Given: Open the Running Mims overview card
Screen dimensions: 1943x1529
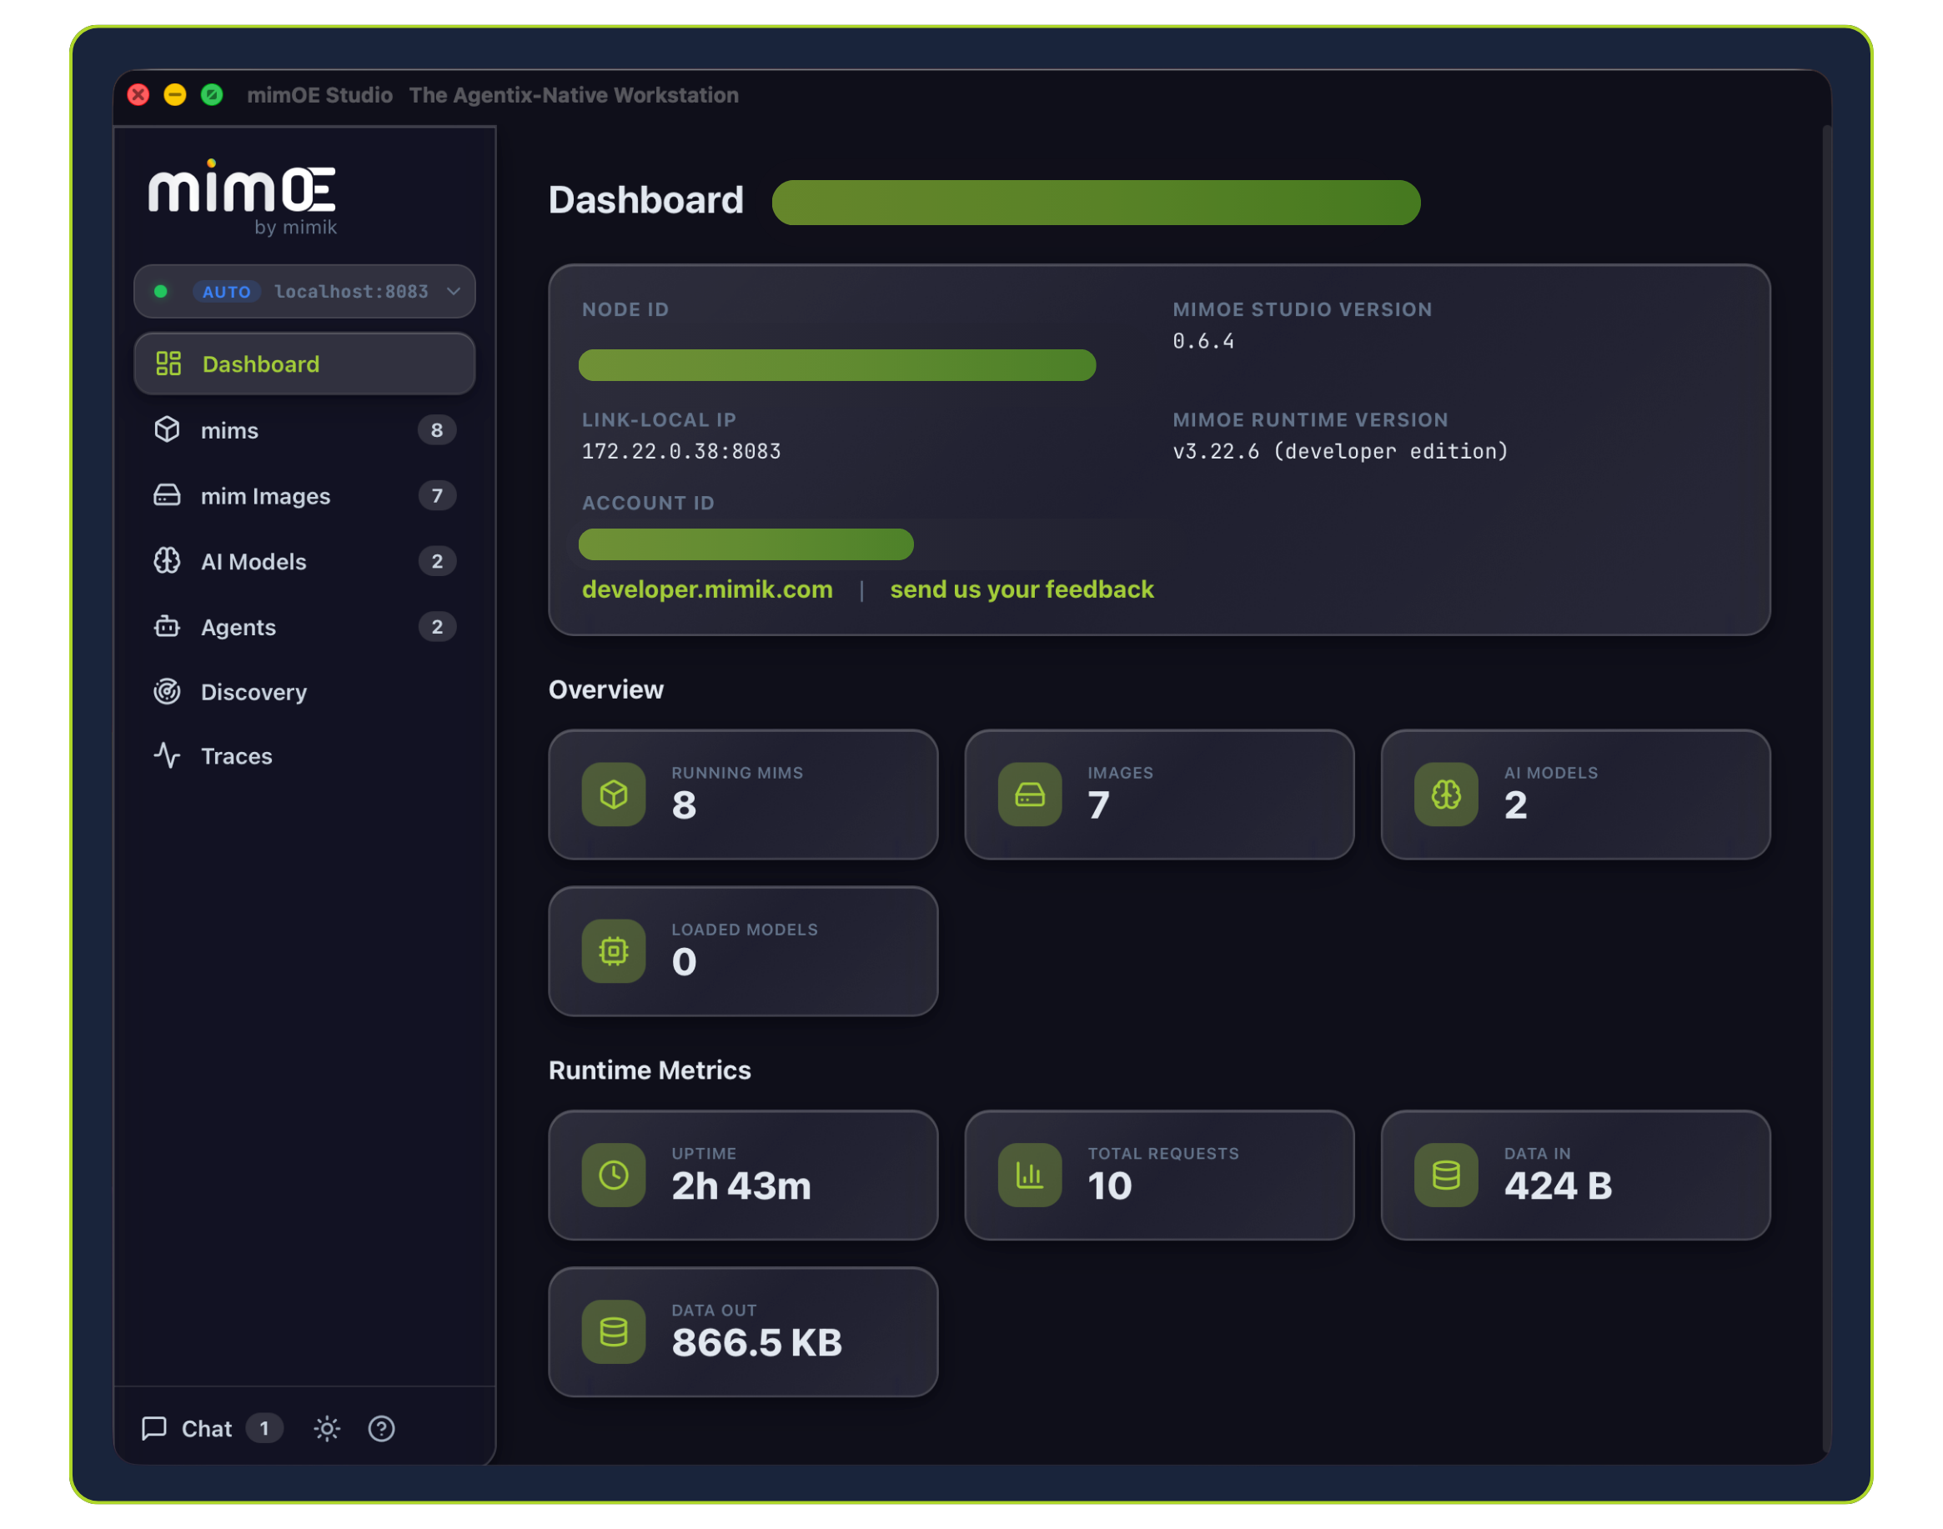Looking at the screenshot, I should (x=743, y=795).
